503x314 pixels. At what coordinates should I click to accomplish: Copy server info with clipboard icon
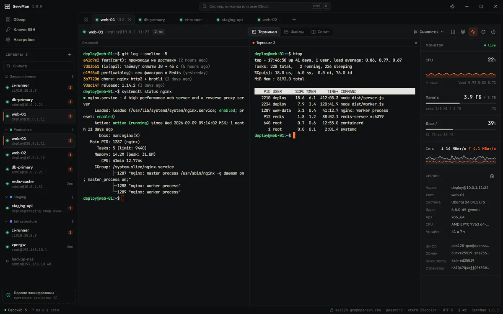pos(492,176)
